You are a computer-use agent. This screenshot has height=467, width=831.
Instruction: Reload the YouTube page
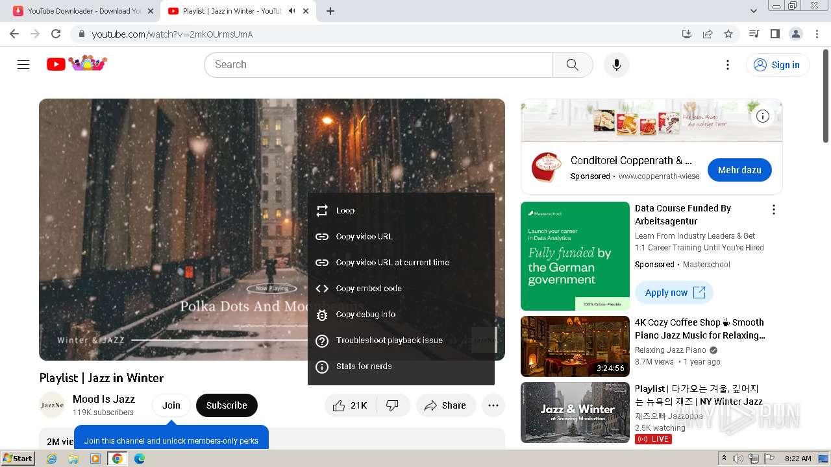56,34
